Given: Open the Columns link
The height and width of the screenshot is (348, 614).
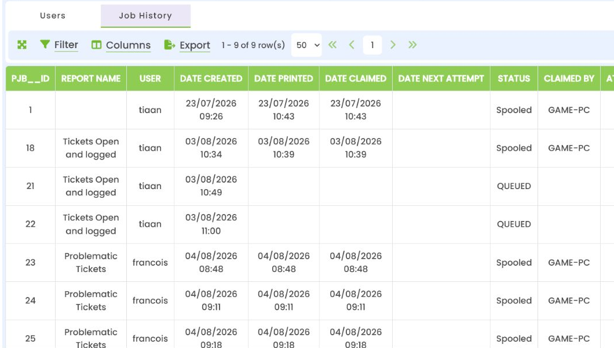Looking at the screenshot, I should (128, 45).
